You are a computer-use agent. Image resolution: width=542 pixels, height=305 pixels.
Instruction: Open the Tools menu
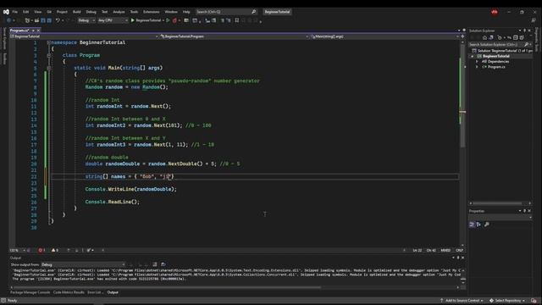tap(134, 12)
